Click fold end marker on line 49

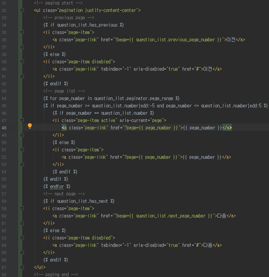point(22,135)
